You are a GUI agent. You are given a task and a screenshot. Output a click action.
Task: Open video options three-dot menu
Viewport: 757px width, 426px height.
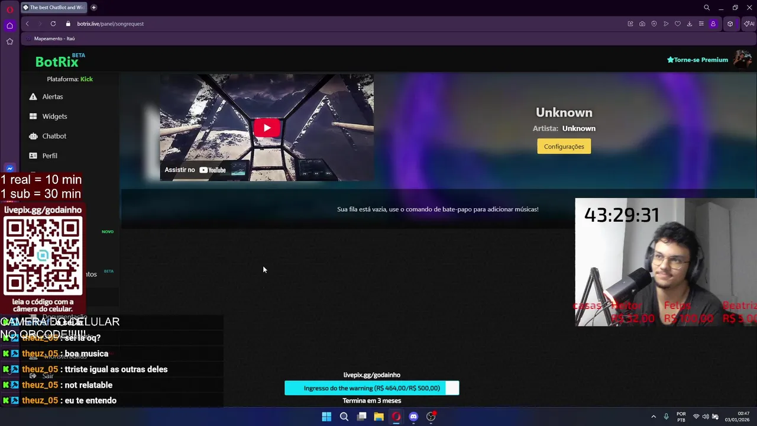coord(359,88)
